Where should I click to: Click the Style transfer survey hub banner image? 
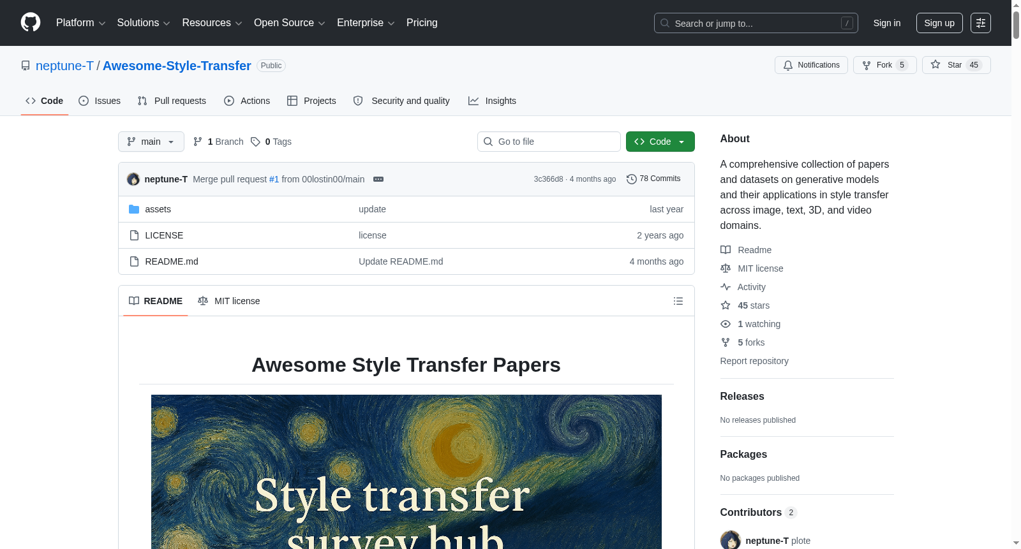pyautogui.click(x=406, y=472)
